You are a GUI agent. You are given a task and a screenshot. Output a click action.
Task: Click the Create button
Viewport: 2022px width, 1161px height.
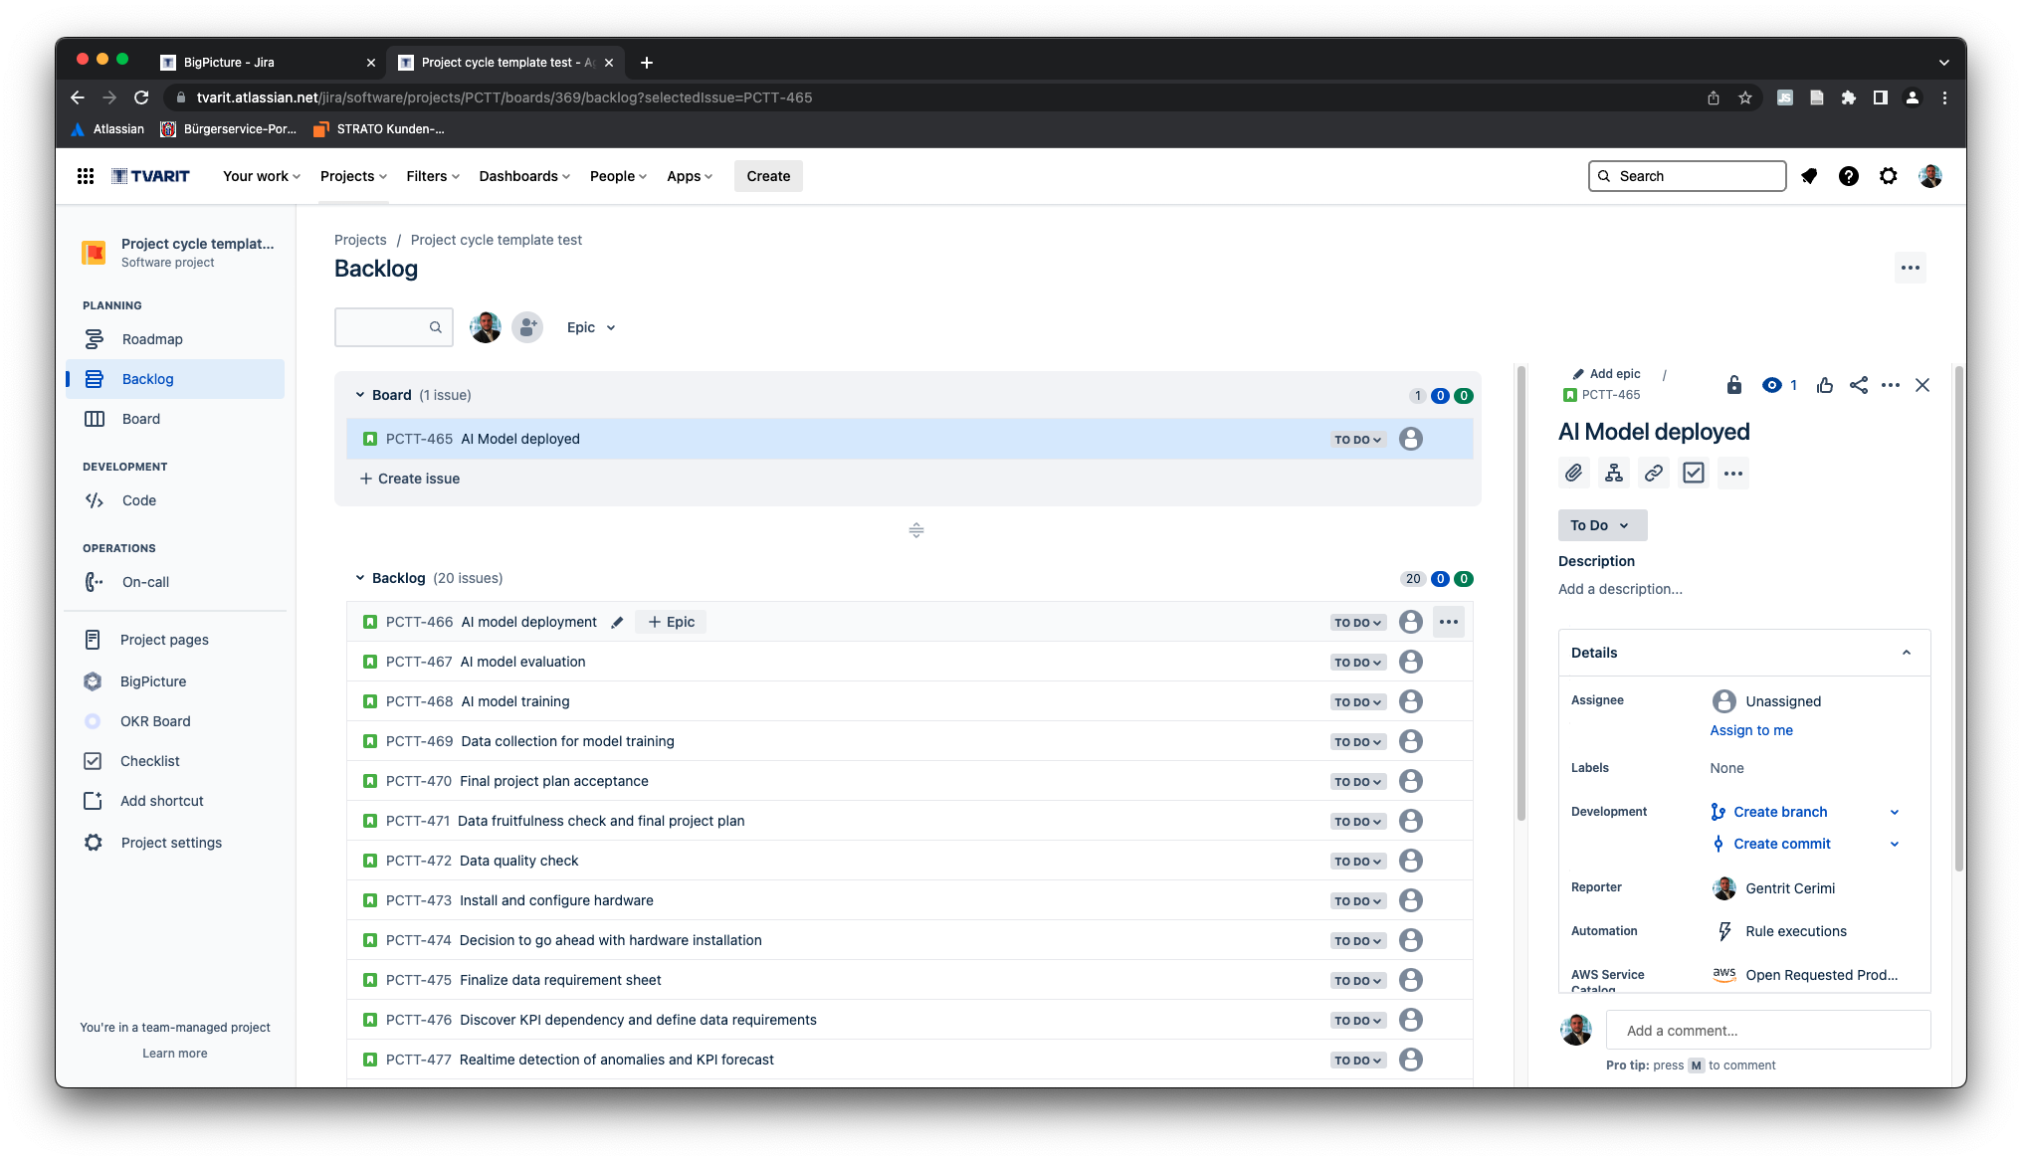point(768,176)
